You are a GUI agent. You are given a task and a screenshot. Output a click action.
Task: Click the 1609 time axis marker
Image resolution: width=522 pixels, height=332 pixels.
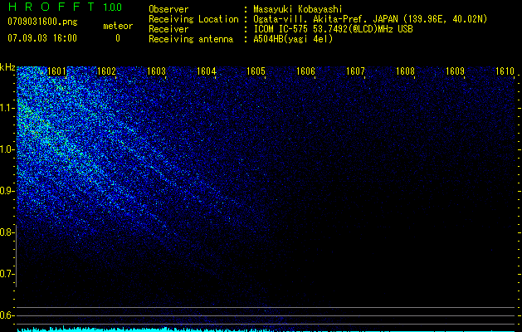click(x=455, y=71)
